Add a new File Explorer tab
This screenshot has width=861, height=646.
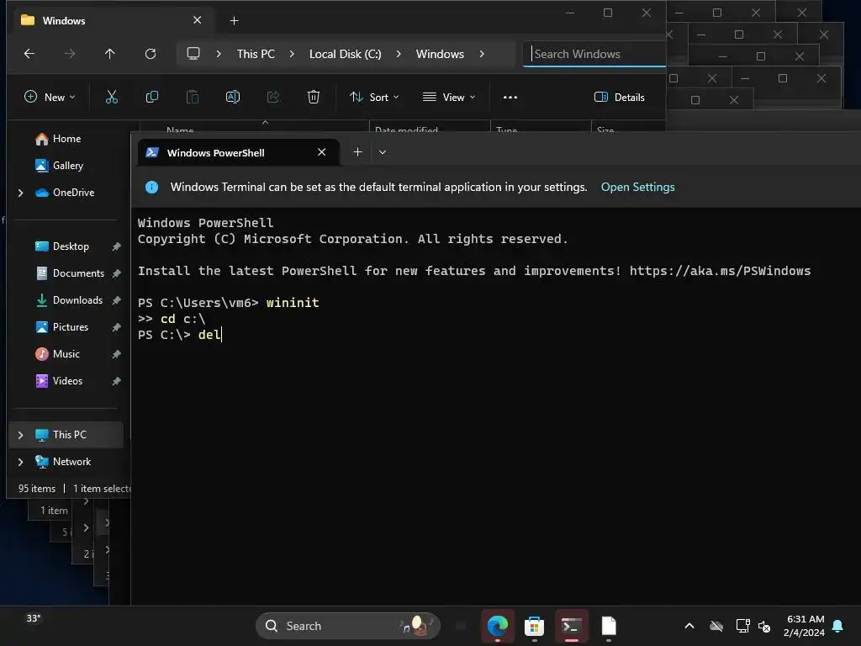pos(234,21)
